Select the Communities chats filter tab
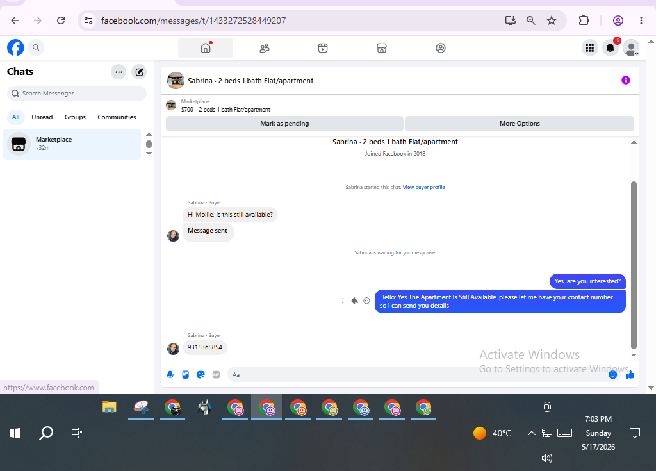Screen dimensions: 656x471 [117, 117]
